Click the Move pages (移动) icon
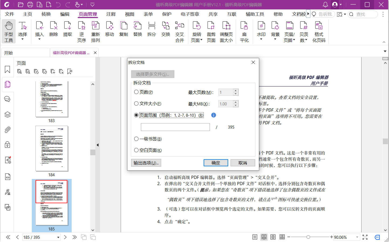This screenshot has width=389, height=242. [x=110, y=29]
